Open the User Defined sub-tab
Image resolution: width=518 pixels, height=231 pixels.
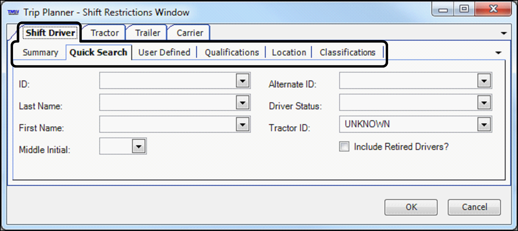click(x=164, y=53)
